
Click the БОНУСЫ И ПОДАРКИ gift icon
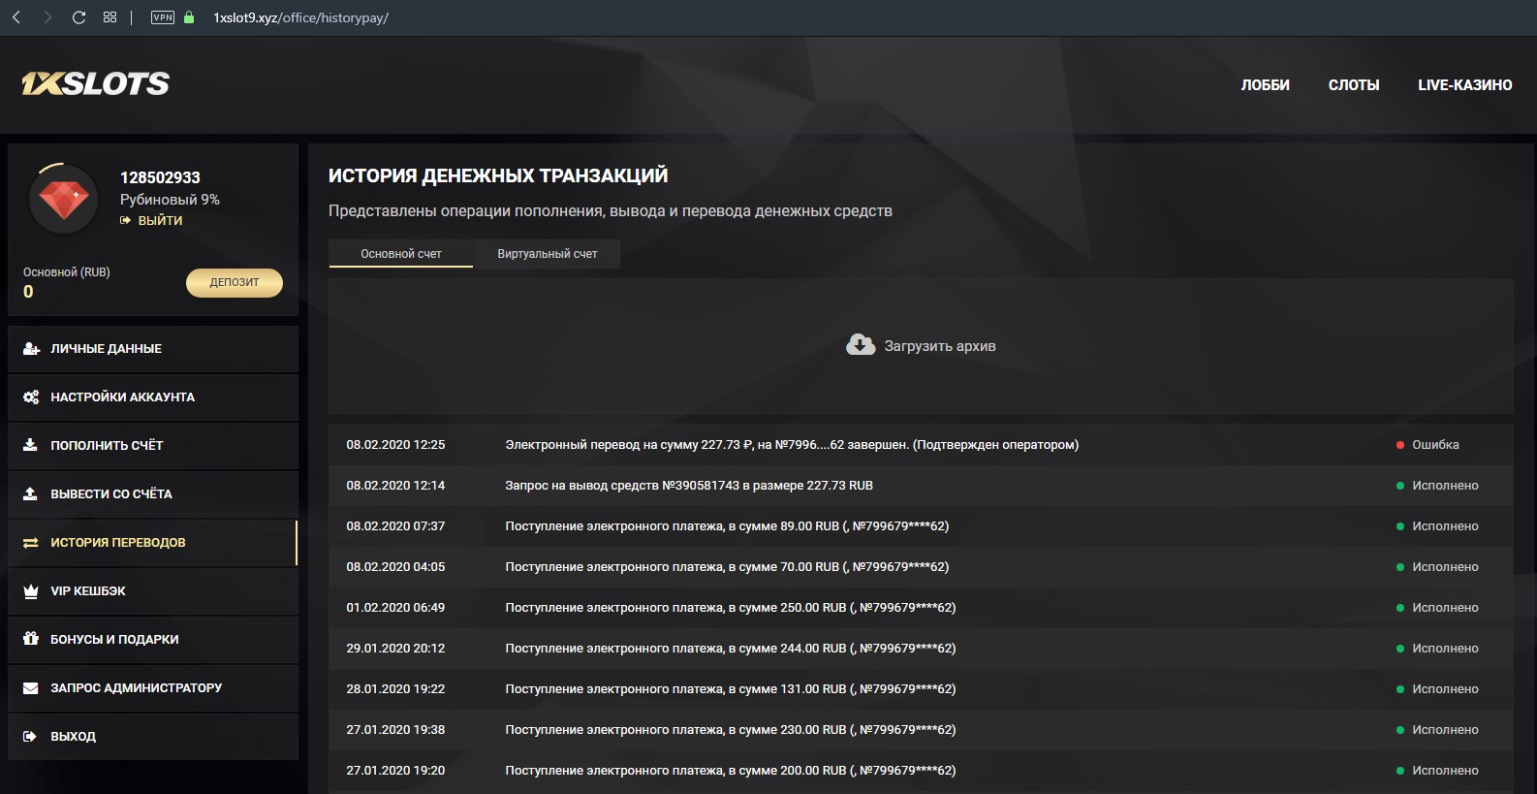(x=31, y=639)
